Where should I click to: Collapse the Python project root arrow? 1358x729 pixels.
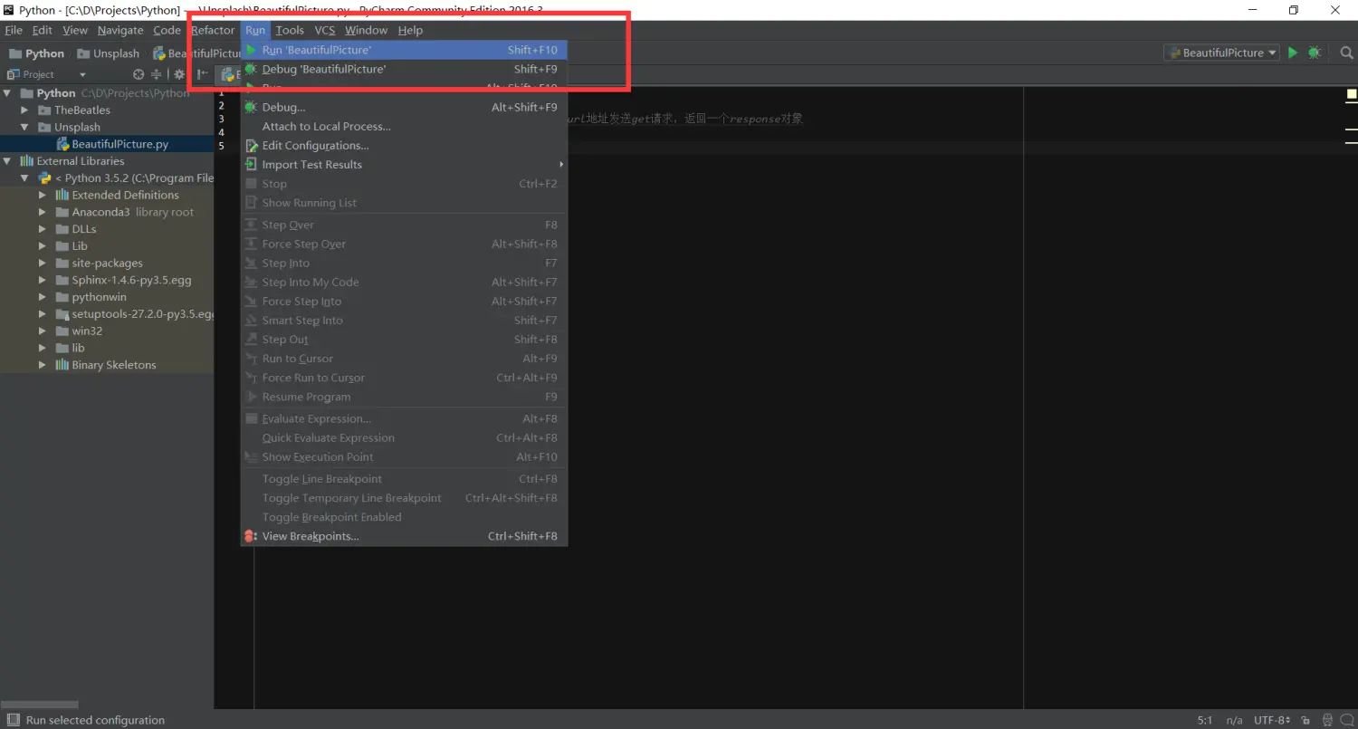coord(8,93)
